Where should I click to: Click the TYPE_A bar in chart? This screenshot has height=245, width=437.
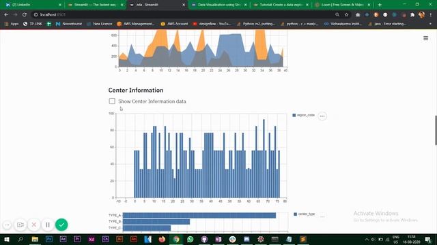click(x=199, y=215)
